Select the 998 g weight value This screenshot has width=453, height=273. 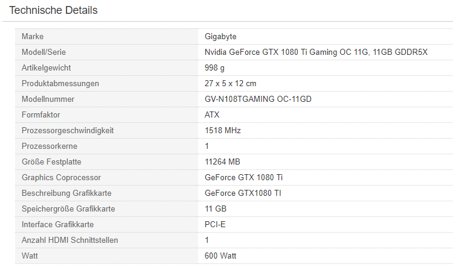tap(215, 68)
